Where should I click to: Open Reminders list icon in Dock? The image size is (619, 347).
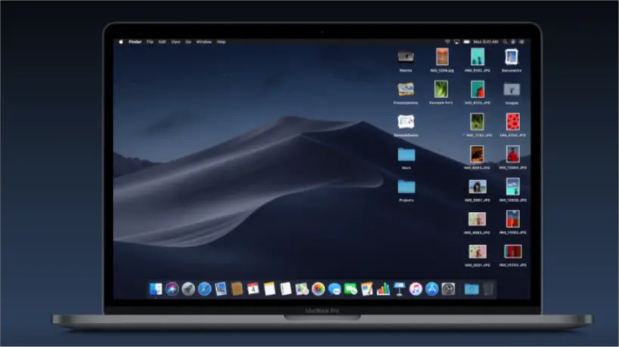[x=286, y=289]
